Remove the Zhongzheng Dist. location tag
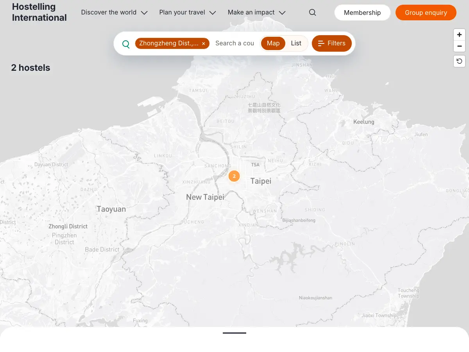Screen dimensions: 469x352 203,43
